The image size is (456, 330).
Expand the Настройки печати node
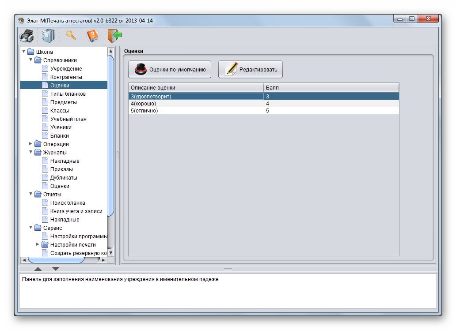pyautogui.click(x=38, y=244)
